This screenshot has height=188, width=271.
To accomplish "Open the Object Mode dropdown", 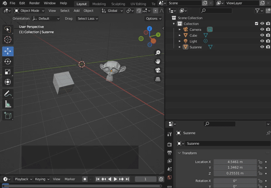I will pos(29,11).
